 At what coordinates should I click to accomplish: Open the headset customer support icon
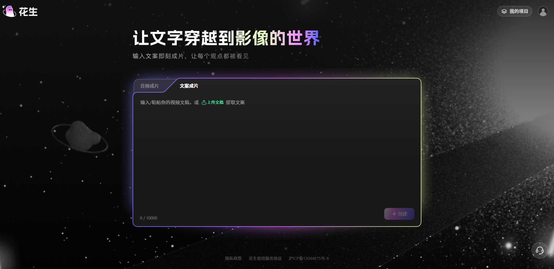[x=540, y=250]
